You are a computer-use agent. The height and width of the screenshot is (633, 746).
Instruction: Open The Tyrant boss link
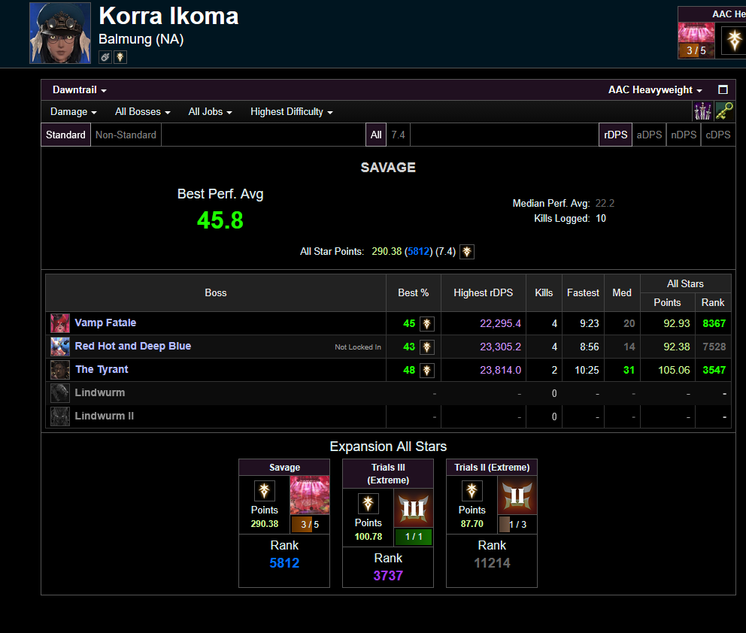coord(102,370)
